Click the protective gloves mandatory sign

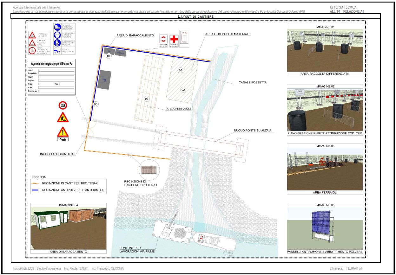[57, 43]
